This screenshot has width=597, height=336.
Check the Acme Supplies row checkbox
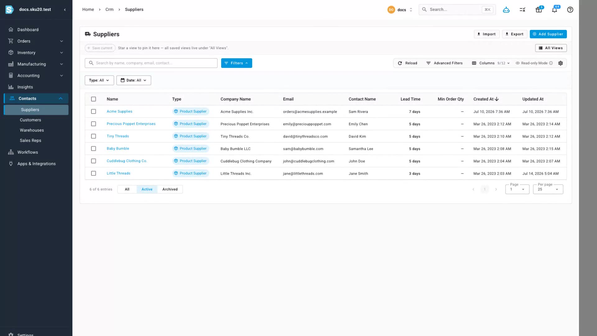click(93, 111)
